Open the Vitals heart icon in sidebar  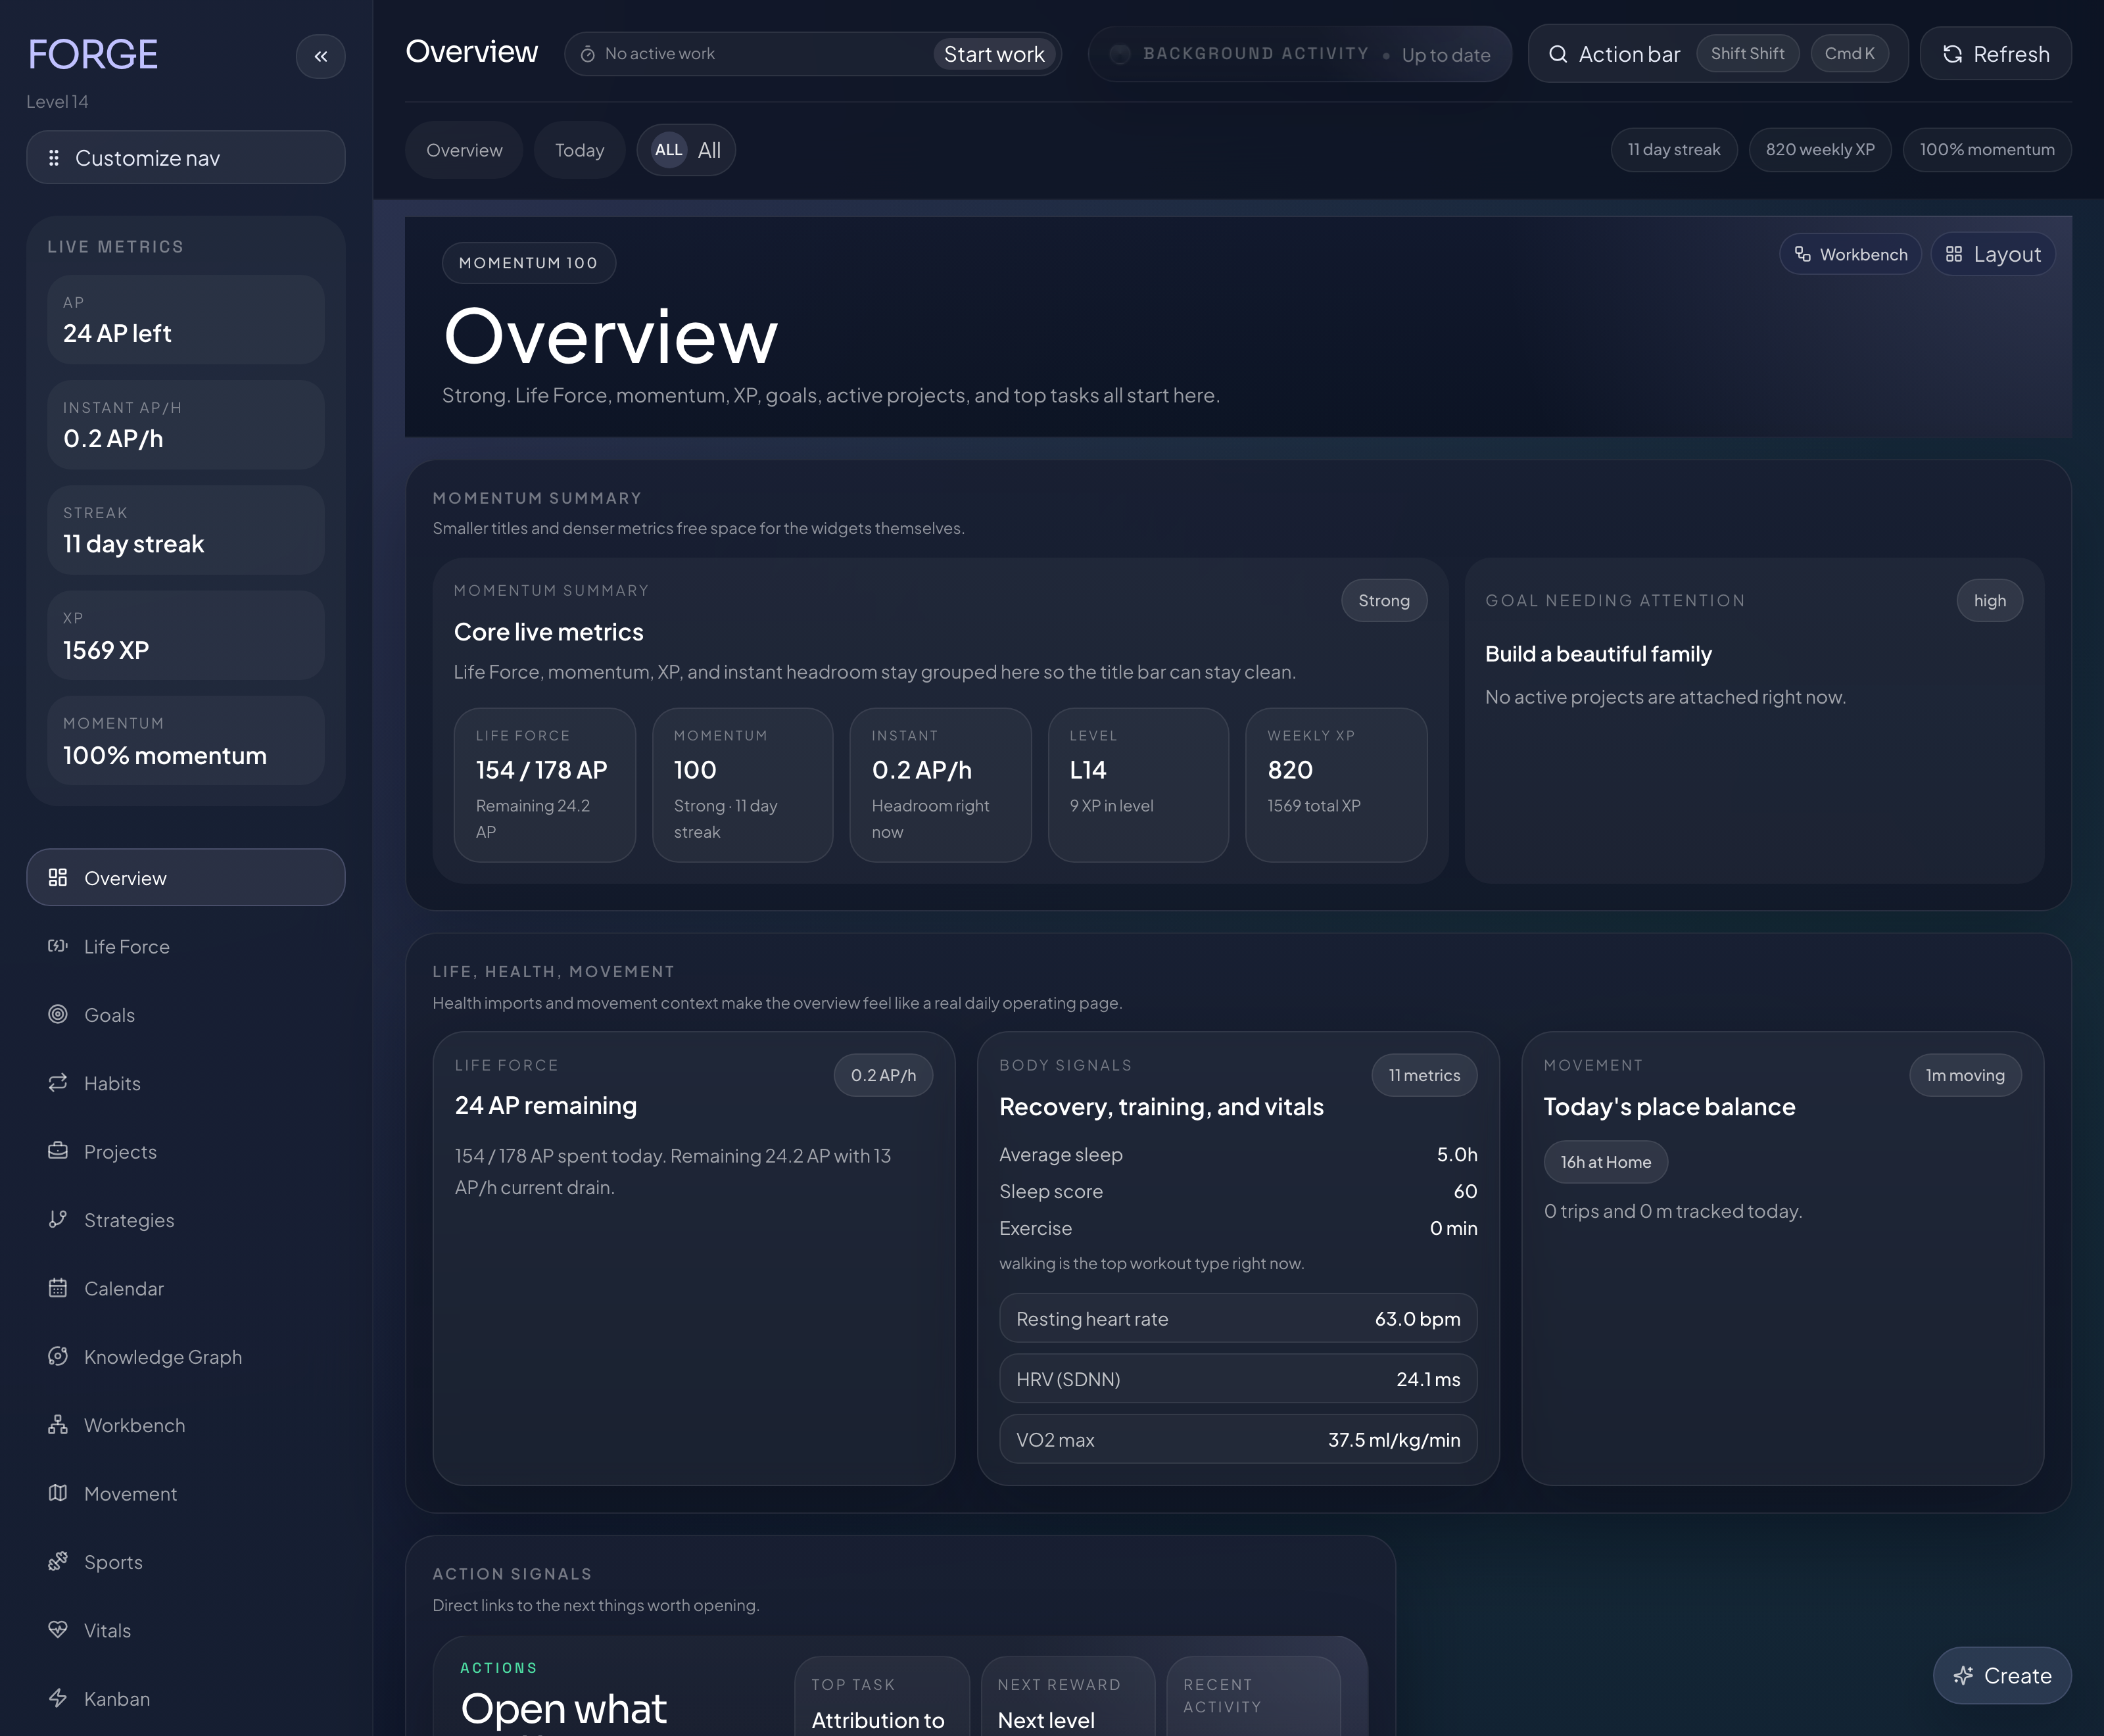click(x=57, y=1630)
